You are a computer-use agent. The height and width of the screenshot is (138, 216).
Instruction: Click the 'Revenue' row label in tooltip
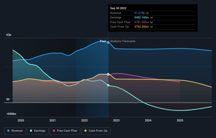click(x=116, y=13)
